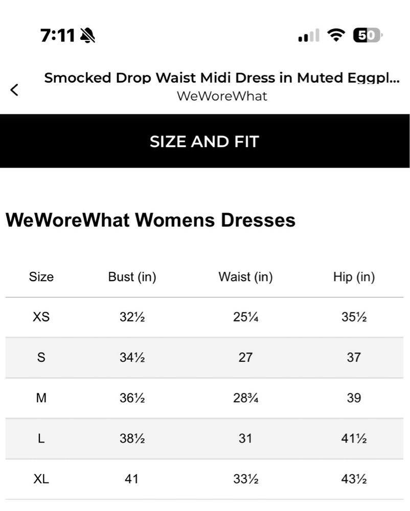Image resolution: width=410 pixels, height=511 pixels.
Task: Tap the battery level indicator
Action: 368,35
